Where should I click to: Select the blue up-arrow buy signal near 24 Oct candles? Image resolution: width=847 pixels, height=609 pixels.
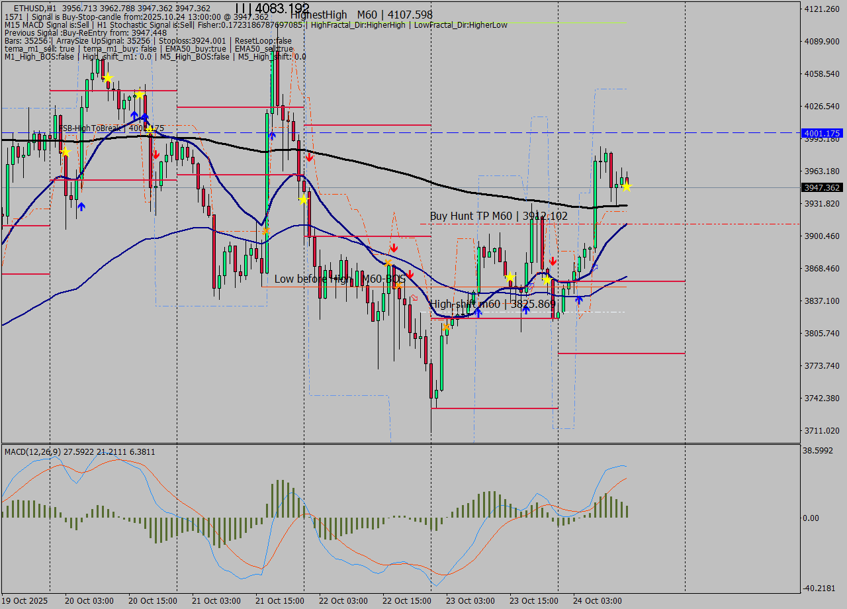pos(580,301)
